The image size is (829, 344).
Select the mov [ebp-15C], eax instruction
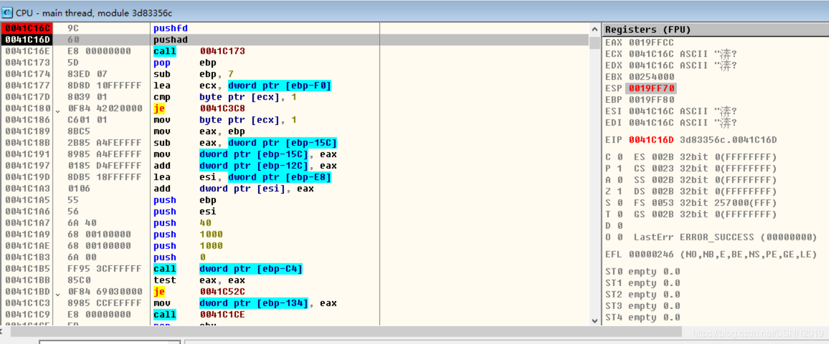245,154
